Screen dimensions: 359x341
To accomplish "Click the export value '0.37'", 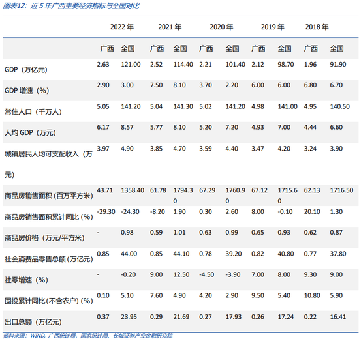I will pos(103,317).
